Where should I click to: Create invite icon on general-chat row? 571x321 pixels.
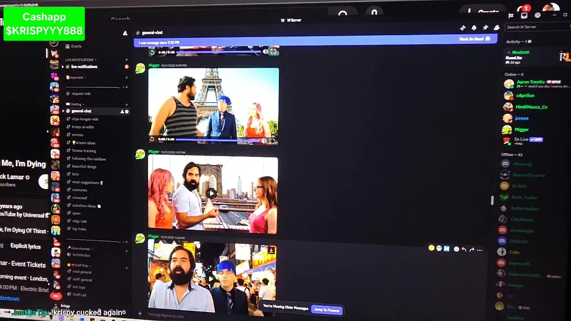pyautogui.click(x=122, y=111)
